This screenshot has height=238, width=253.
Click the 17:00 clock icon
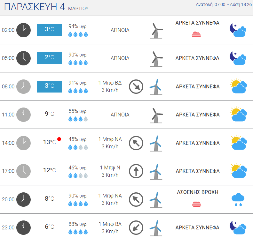click(24, 171)
